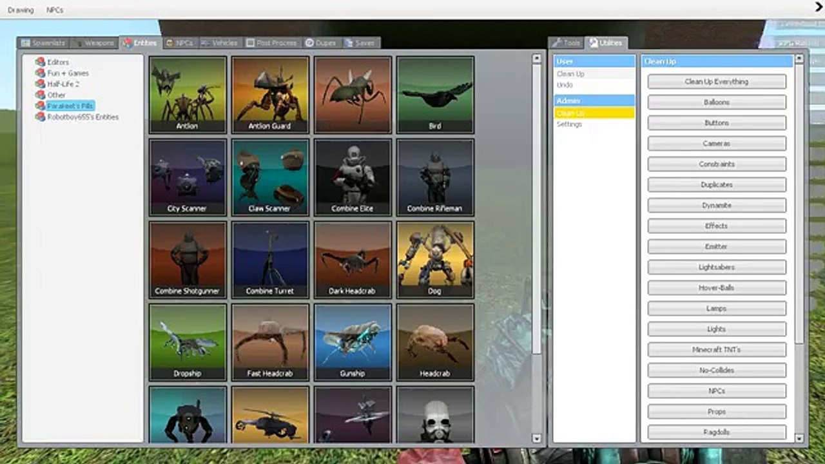Screen dimensions: 825x464
Task: Clean up Duplicates
Action: (x=717, y=185)
